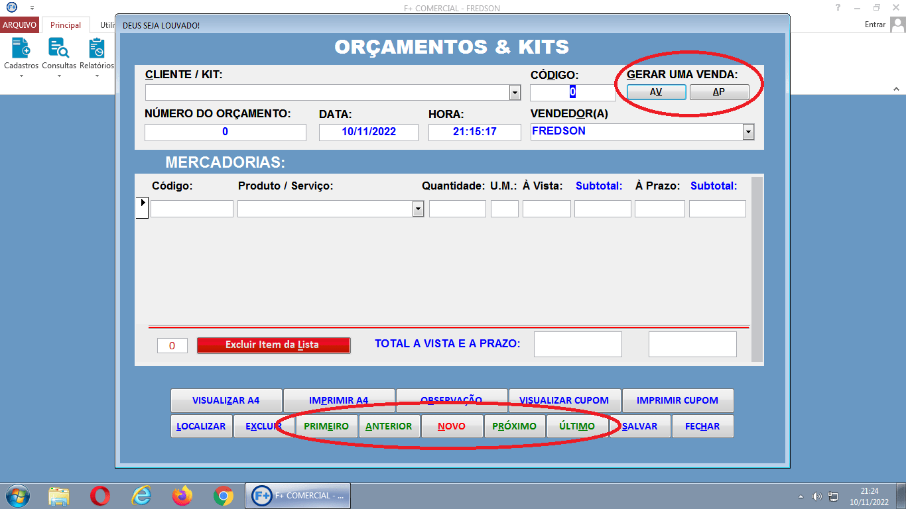Screen dimensions: 906x509
Task: Launch Google Chrome from taskbar
Action: [223, 495]
